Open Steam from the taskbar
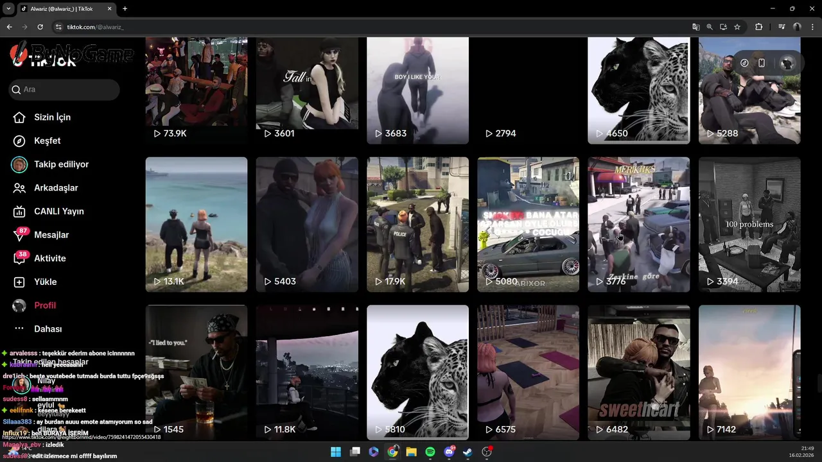This screenshot has width=822, height=462. [x=468, y=452]
